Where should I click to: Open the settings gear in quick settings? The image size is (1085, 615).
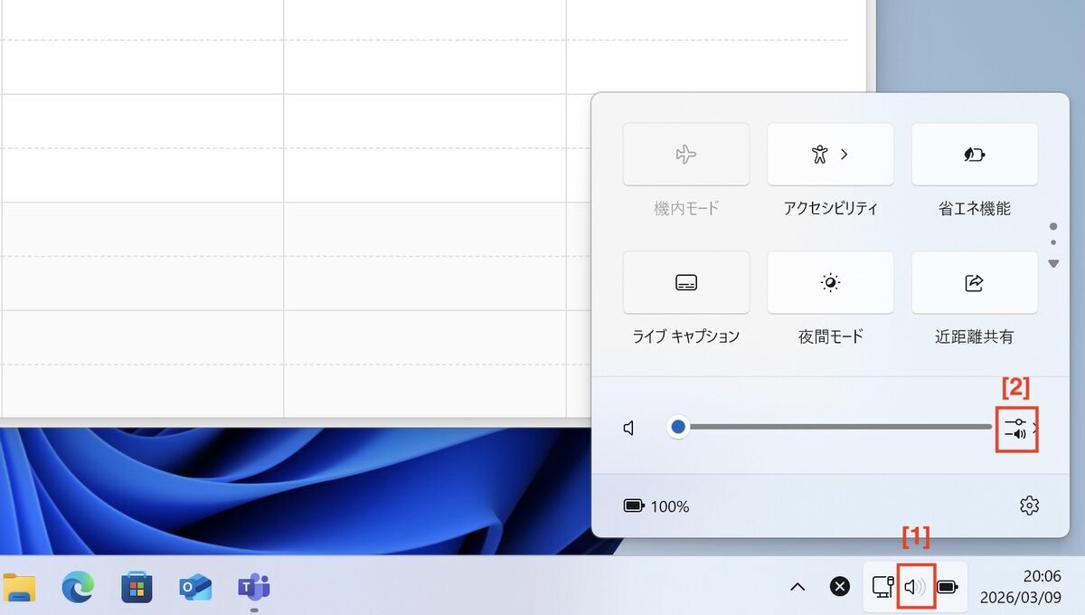tap(1029, 506)
